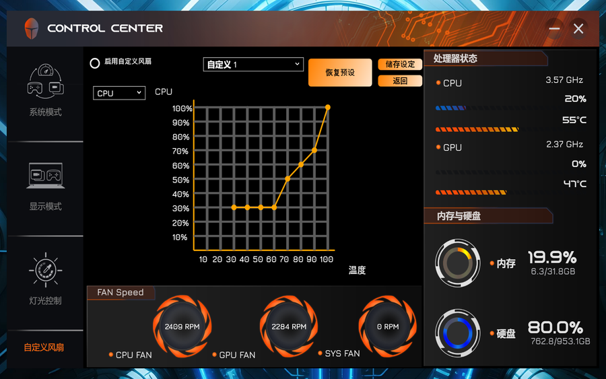Image resolution: width=606 pixels, height=379 pixels.
Task: Expand the 自定义 1 profile dropdown
Action: click(x=253, y=65)
